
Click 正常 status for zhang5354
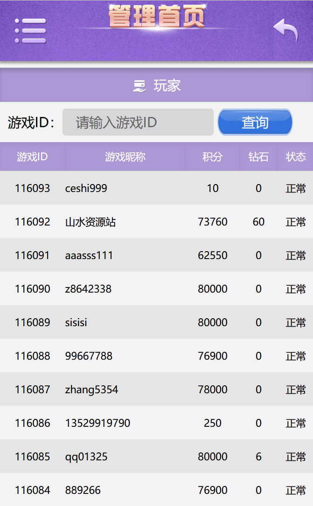click(296, 390)
